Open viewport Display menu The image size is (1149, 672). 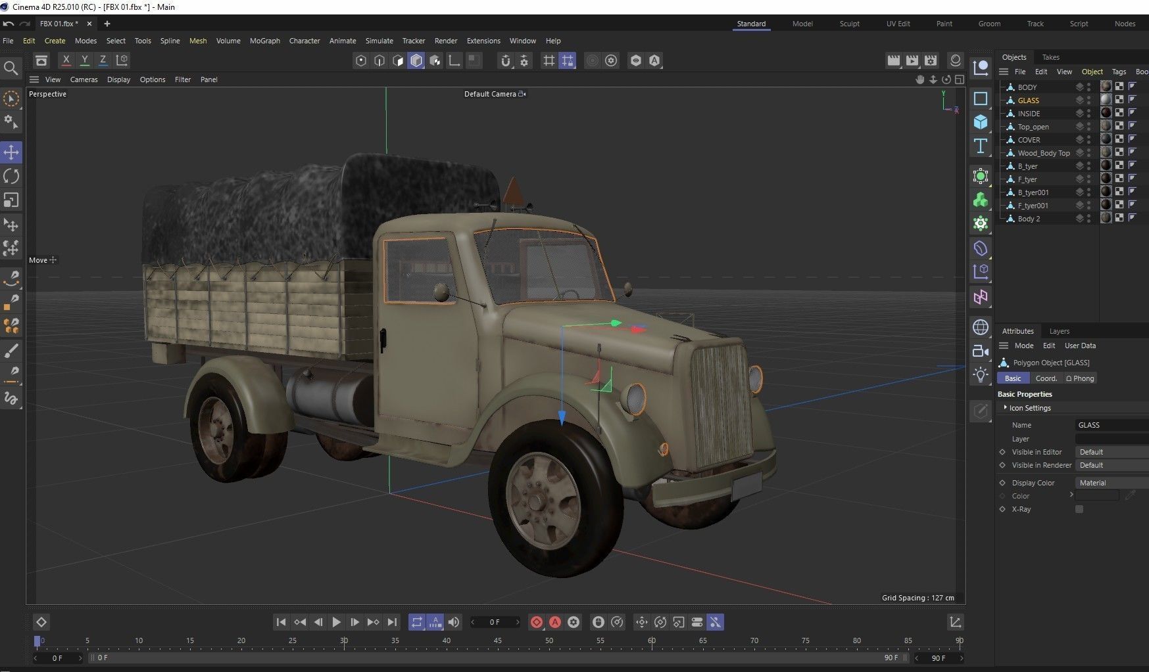click(118, 79)
